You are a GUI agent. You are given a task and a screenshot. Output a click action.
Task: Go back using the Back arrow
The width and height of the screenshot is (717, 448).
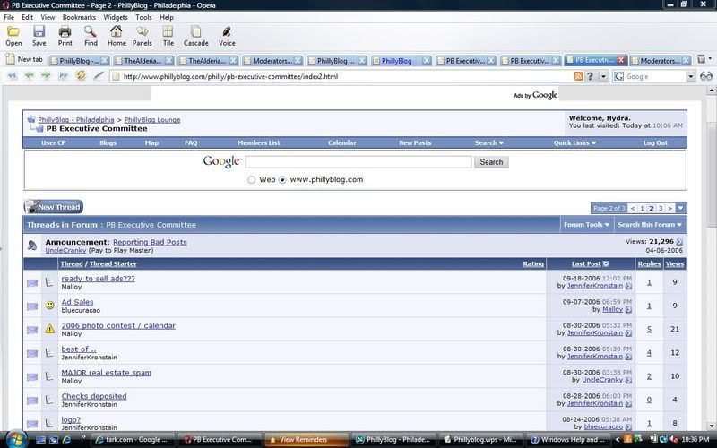coord(30,76)
